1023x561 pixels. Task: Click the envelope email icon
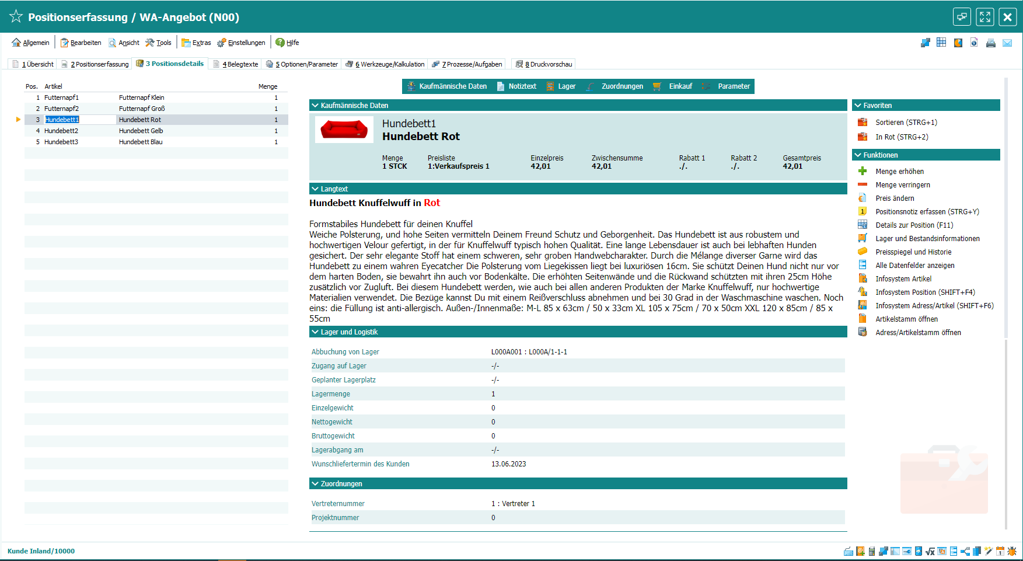1007,43
